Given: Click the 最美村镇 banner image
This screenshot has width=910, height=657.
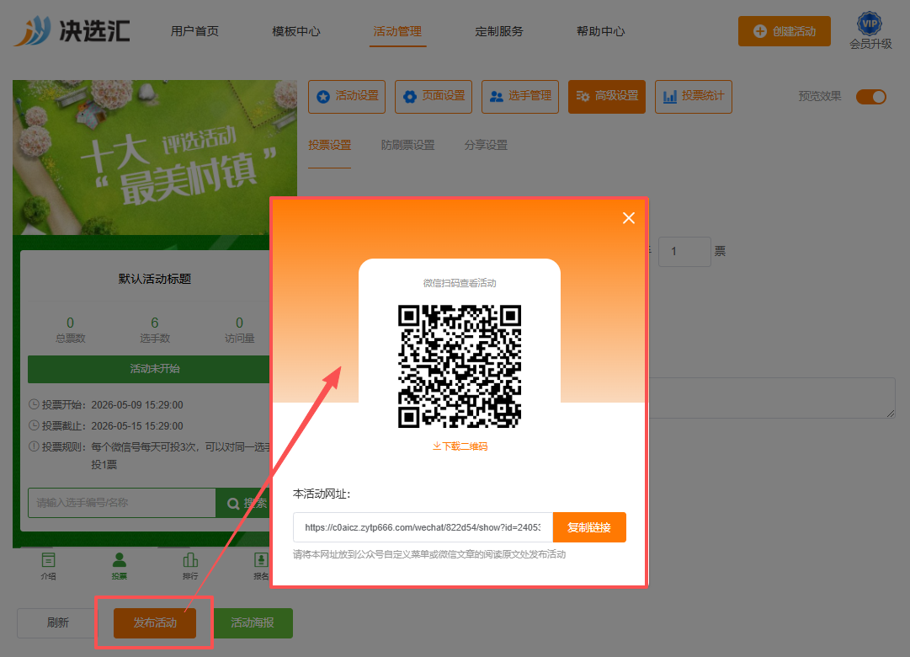Looking at the screenshot, I should (x=155, y=158).
